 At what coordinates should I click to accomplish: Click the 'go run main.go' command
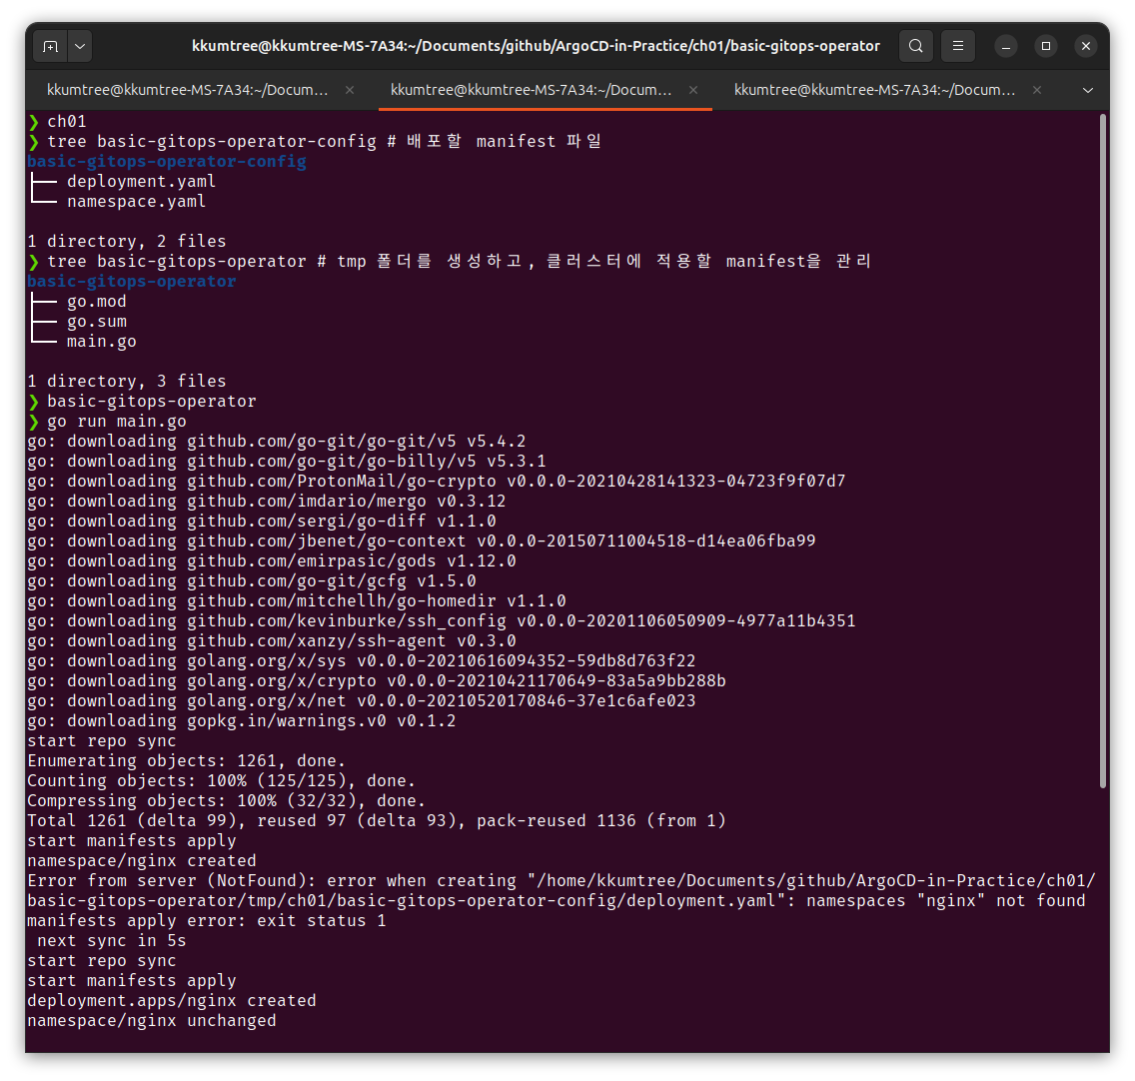(117, 422)
